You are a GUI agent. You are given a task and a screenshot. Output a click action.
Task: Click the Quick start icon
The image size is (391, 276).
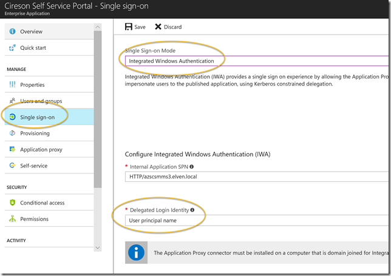[x=12, y=47]
